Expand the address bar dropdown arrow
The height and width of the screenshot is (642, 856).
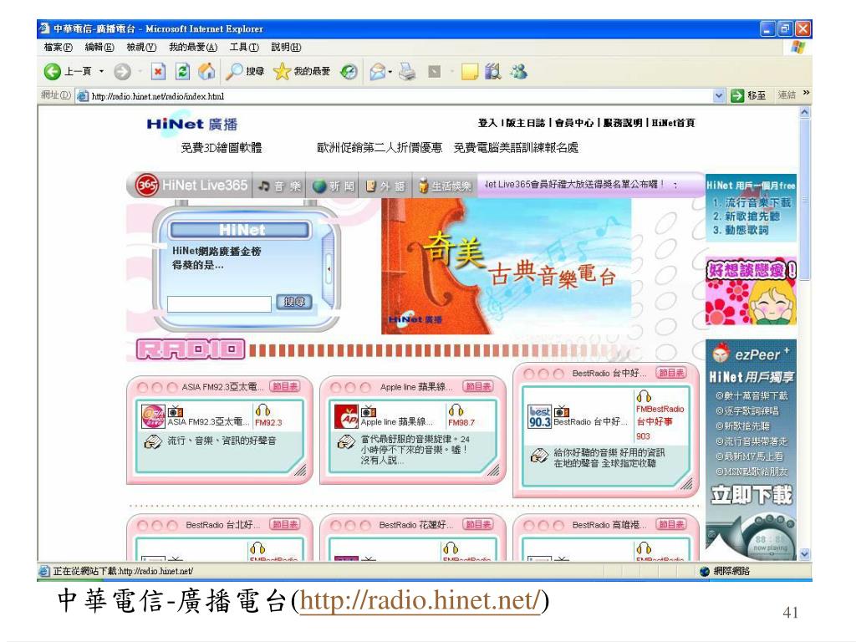click(x=719, y=96)
